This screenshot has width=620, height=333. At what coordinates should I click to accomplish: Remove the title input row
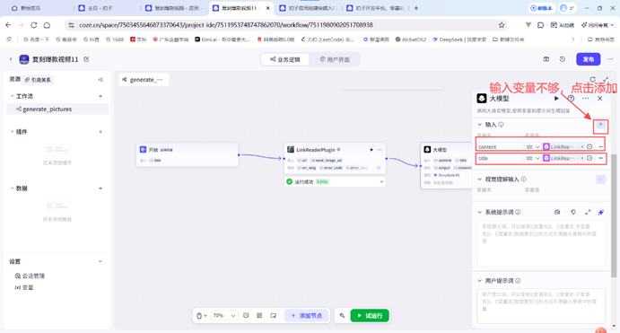tap(600, 158)
